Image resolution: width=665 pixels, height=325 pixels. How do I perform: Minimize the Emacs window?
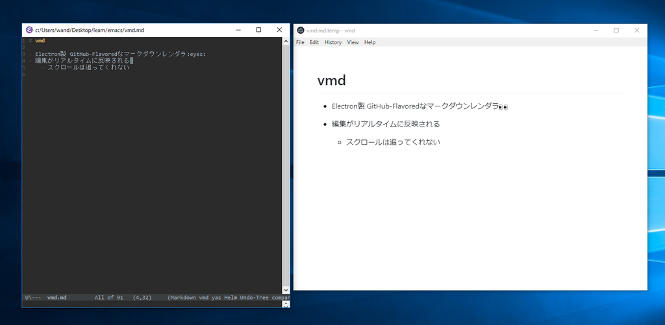(x=238, y=30)
